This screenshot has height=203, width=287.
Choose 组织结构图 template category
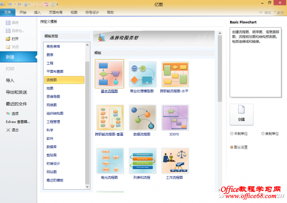(55, 113)
